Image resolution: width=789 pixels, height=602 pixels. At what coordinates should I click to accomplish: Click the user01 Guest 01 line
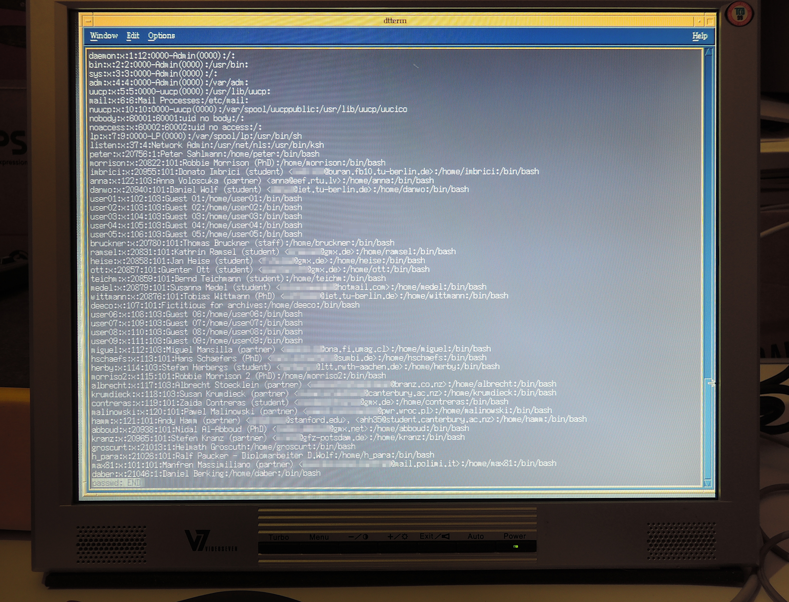tap(196, 199)
